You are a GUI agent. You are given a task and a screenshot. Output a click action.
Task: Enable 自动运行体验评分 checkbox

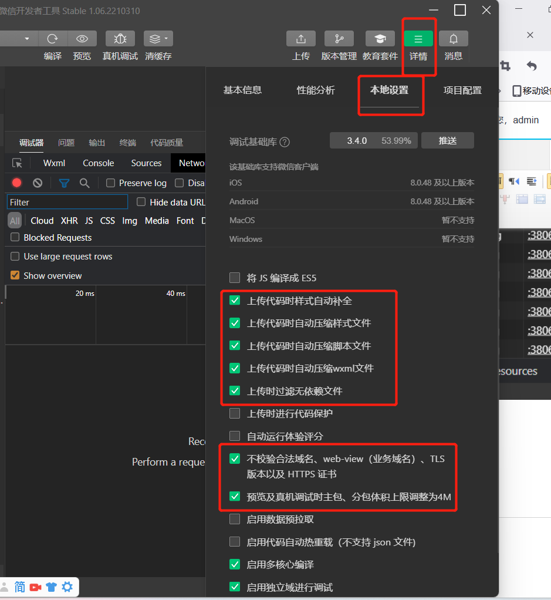coord(235,436)
